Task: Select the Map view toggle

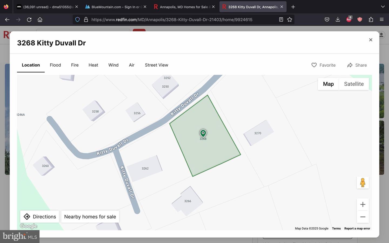Action: click(328, 84)
